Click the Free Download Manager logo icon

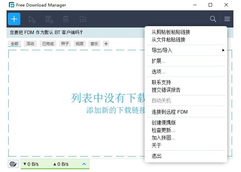coord(11,5)
